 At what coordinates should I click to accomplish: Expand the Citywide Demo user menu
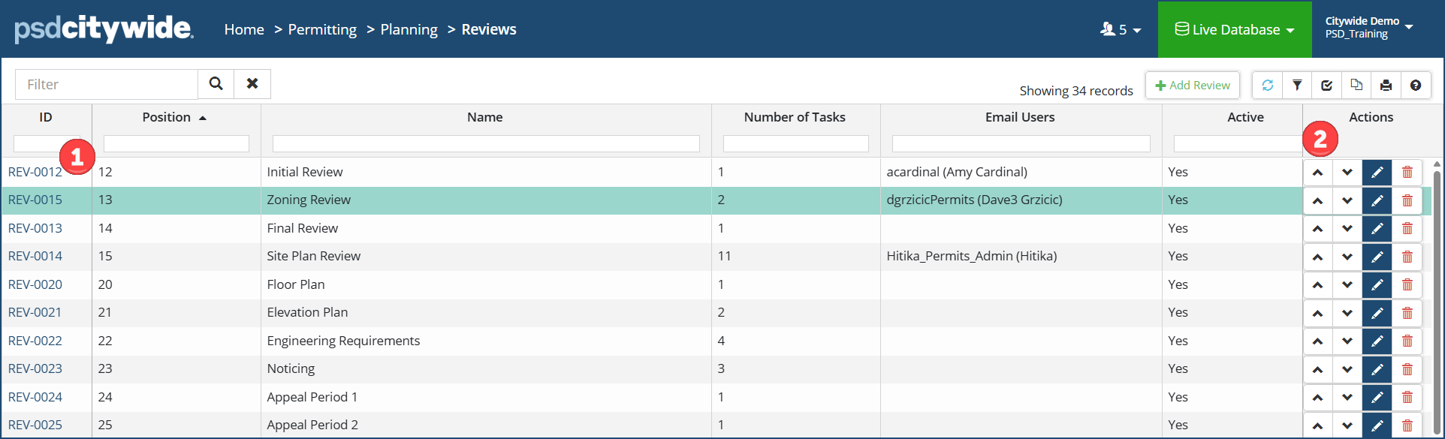coord(1368,28)
